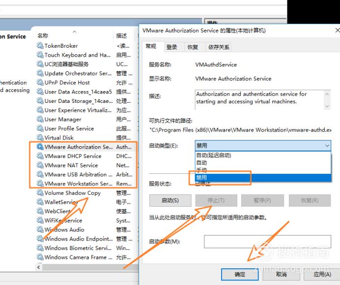The width and height of the screenshot is (340, 285).
Task: Close the VMware Authorization Service properties dialog
Action: coord(338,31)
